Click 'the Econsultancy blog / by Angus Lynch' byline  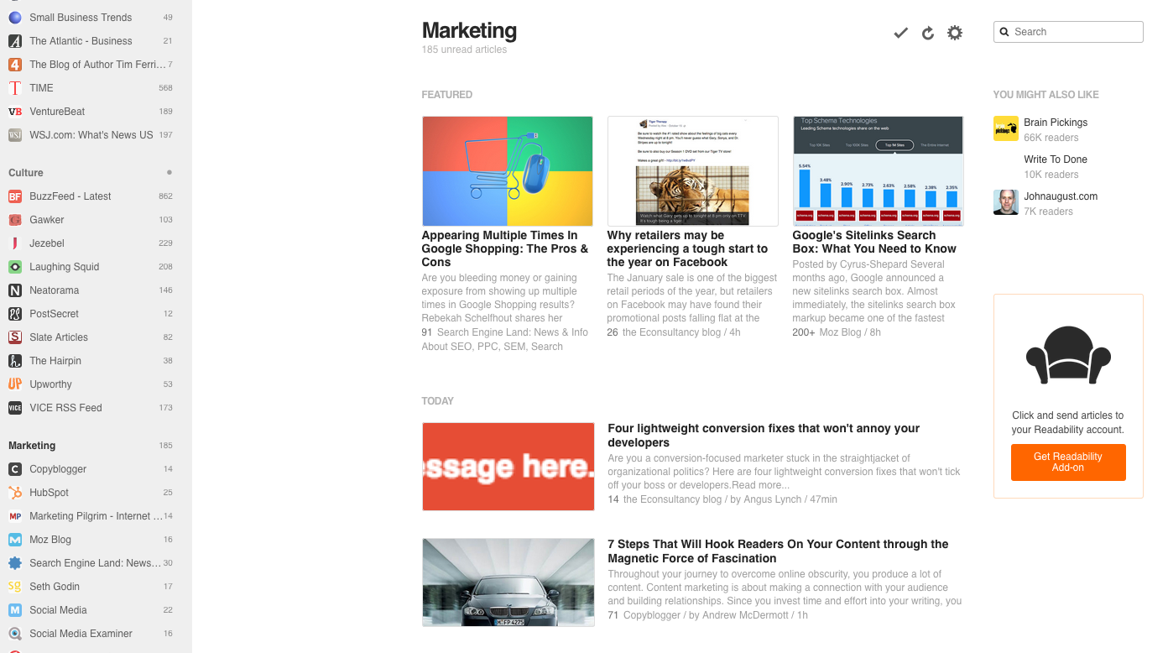[x=730, y=499]
